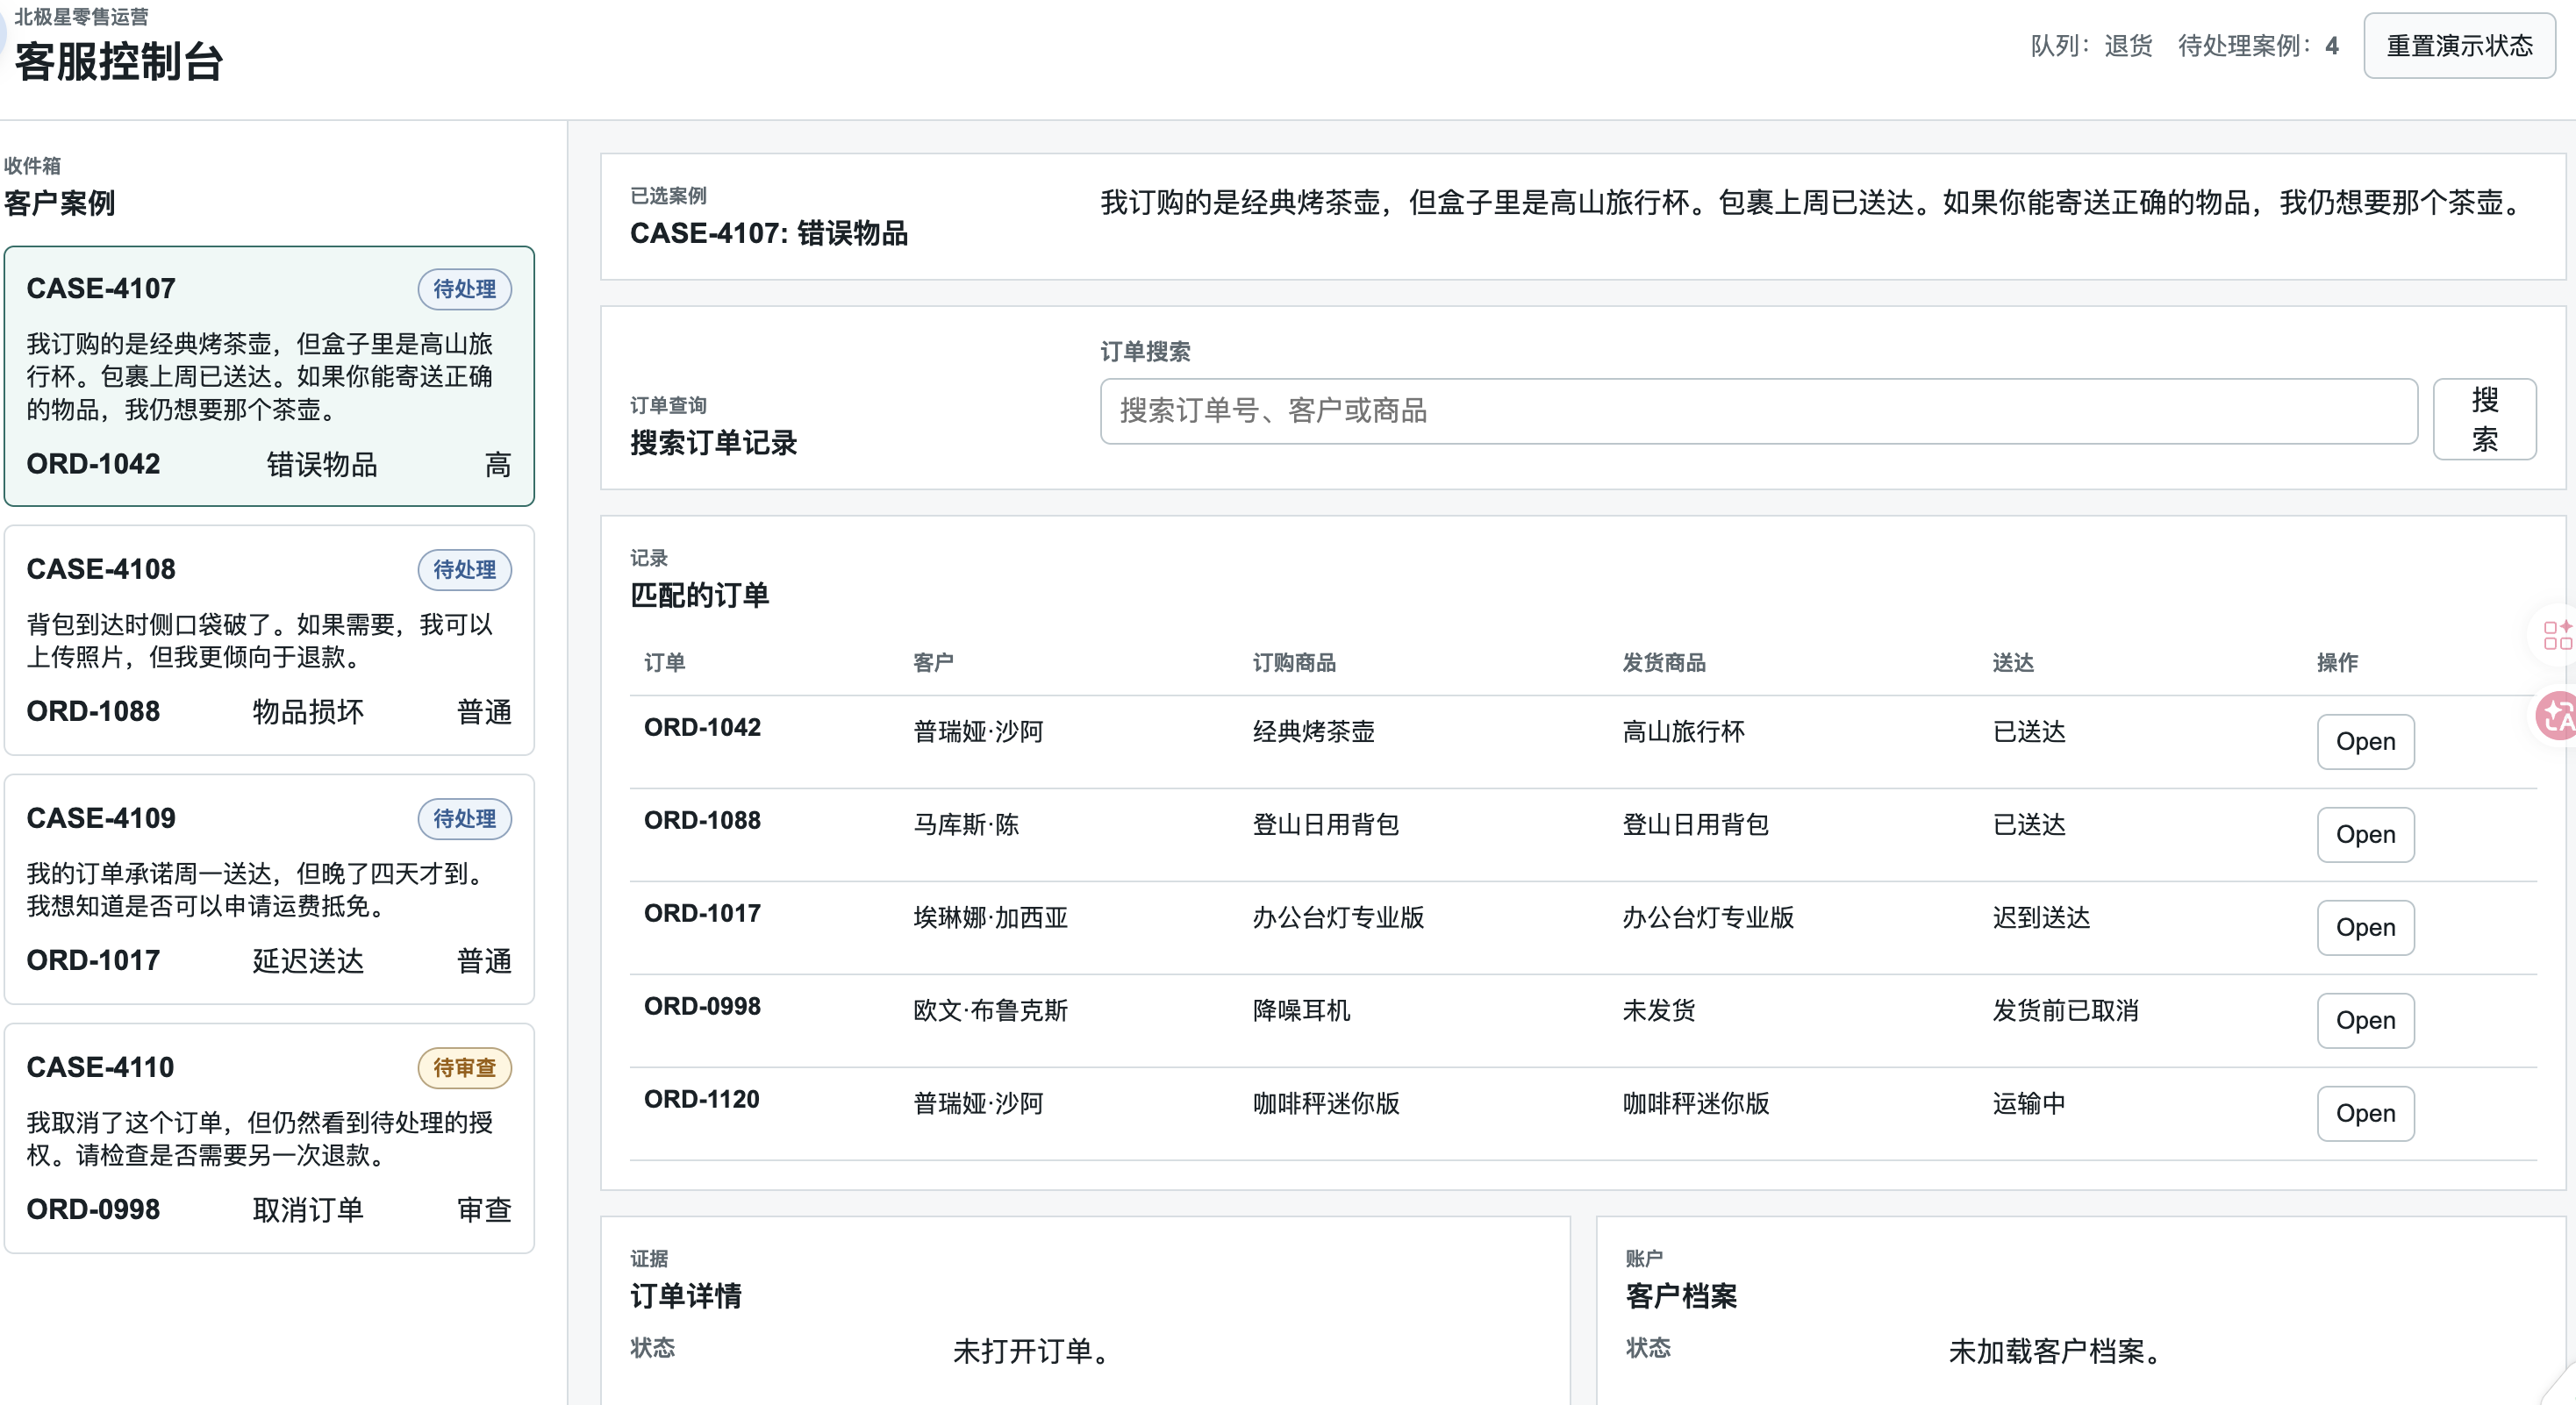2576x1405 pixels.
Task: Click the 重置演示状态 button
Action: click(2459, 46)
